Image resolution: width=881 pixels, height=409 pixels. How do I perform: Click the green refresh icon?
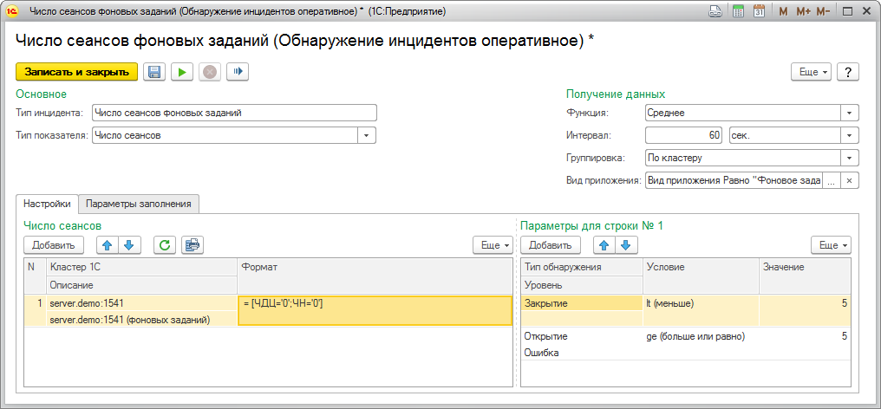point(164,245)
